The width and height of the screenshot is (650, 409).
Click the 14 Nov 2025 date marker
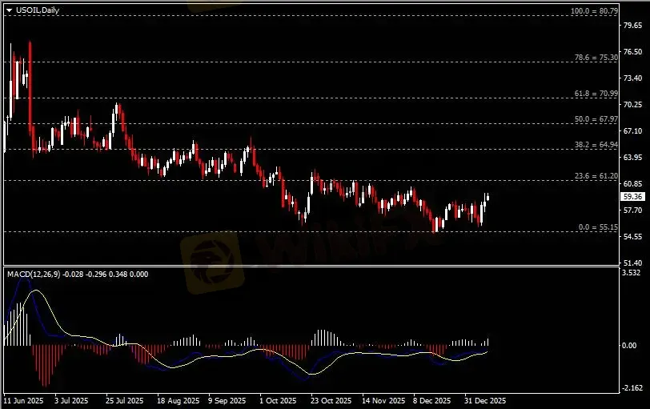pos(383,401)
